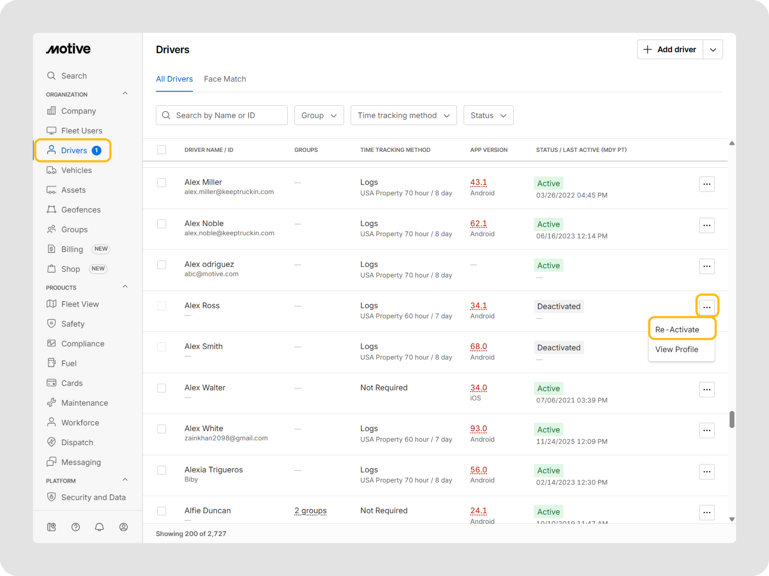
Task: Toggle the select all drivers checkbox
Action: [162, 150]
